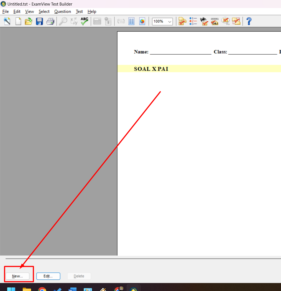
Task: Click the binoculars icon in the toolbar
Action: (204, 21)
